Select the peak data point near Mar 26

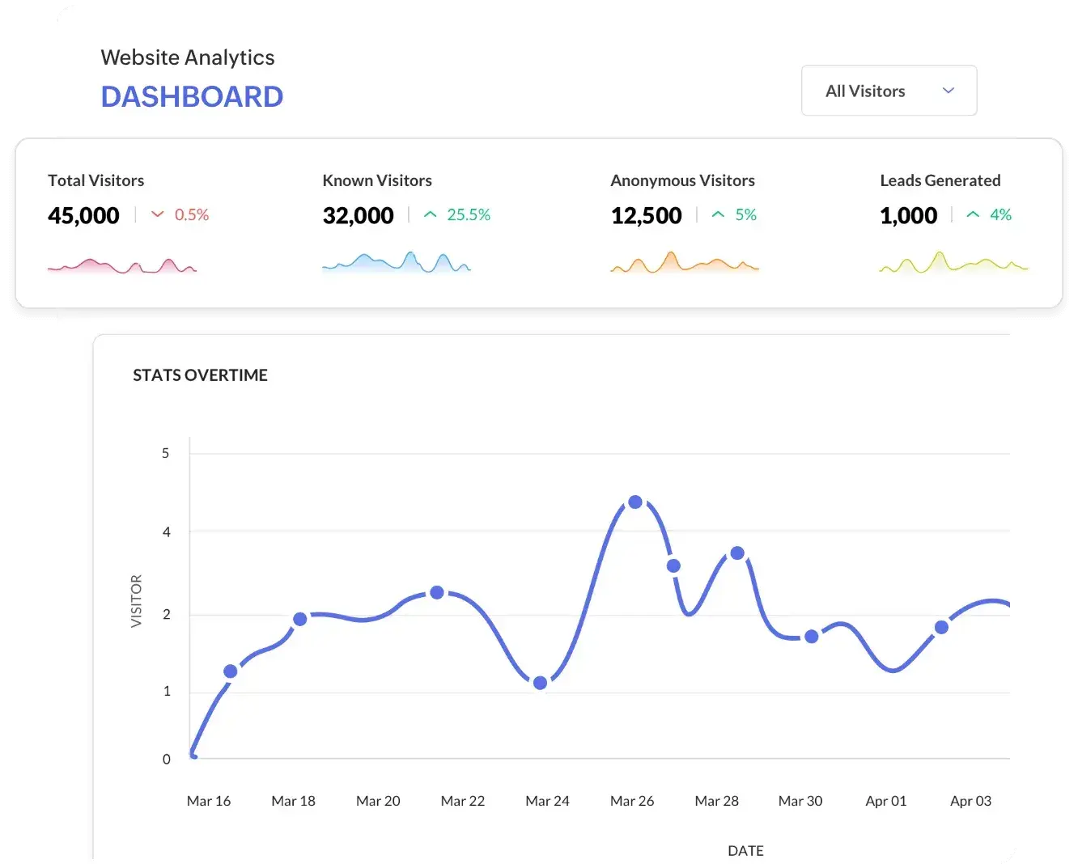coord(634,502)
